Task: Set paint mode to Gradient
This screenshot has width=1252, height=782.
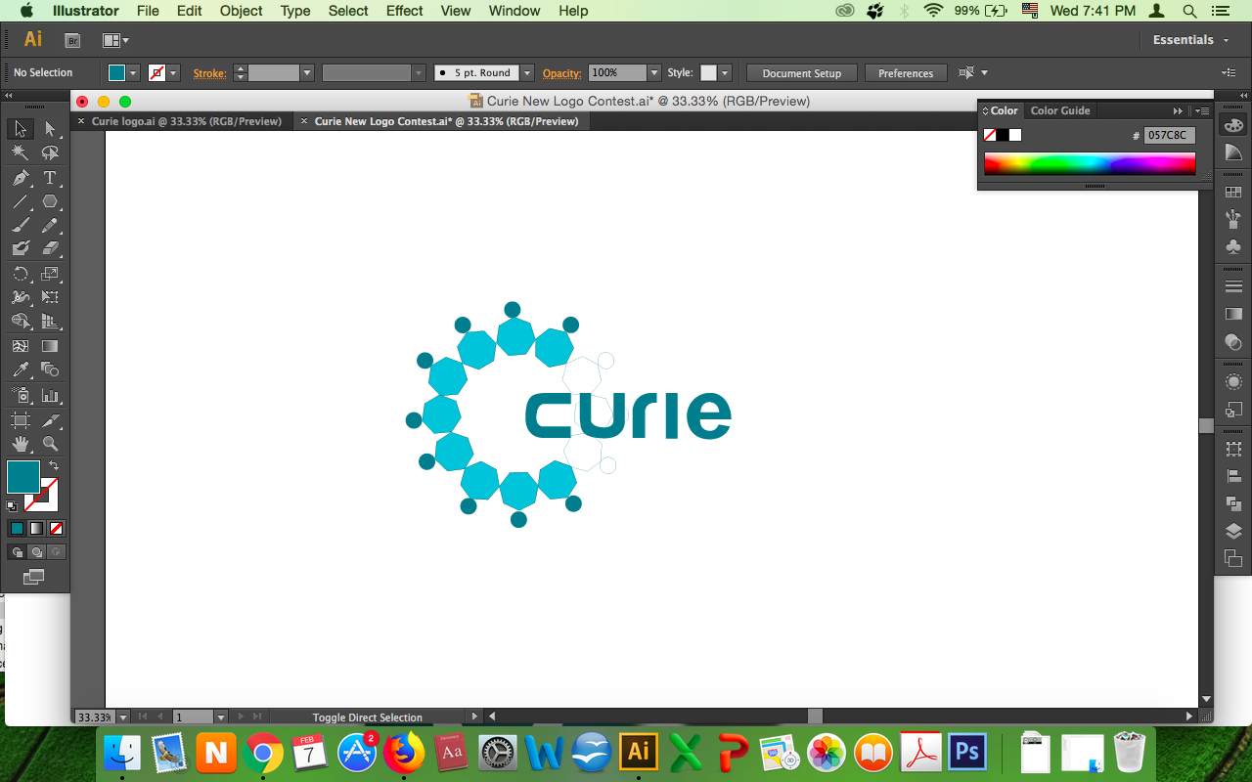Action: pyautogui.click(x=36, y=528)
